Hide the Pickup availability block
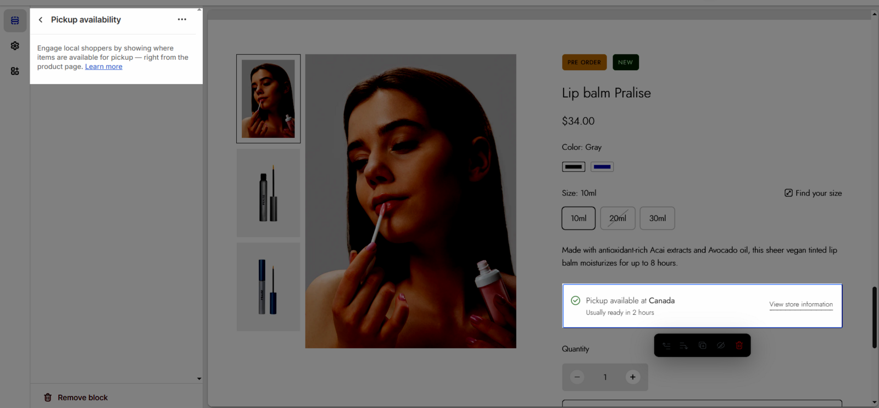 click(x=721, y=345)
